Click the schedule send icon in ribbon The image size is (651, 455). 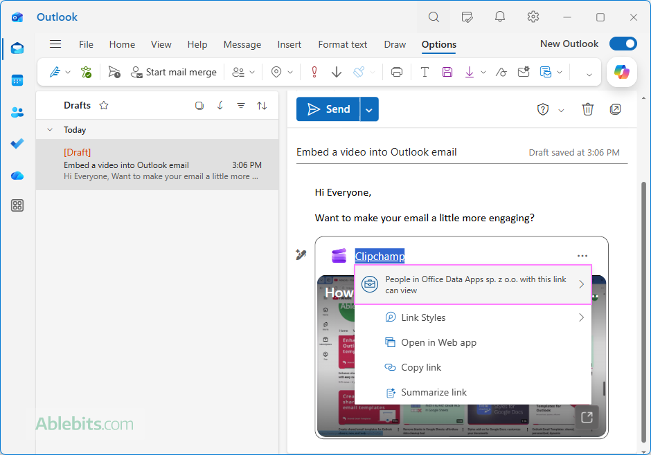point(114,72)
